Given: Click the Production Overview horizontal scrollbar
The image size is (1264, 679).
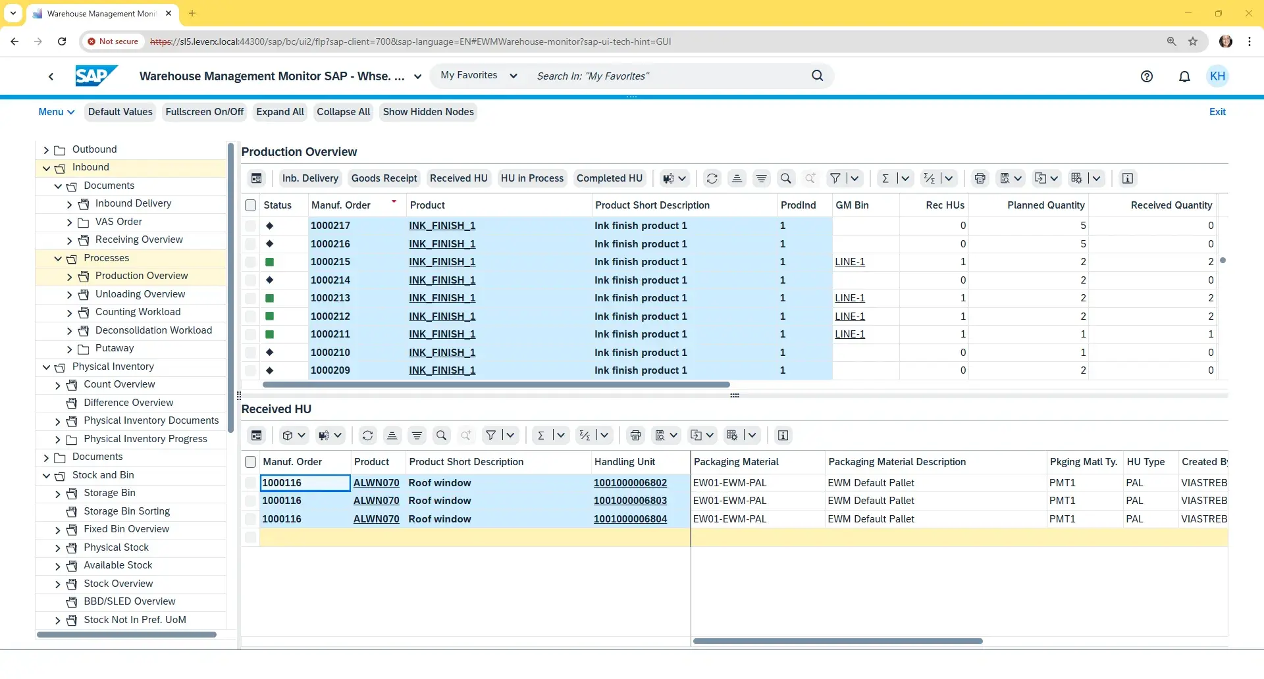Looking at the screenshot, I should tap(496, 384).
